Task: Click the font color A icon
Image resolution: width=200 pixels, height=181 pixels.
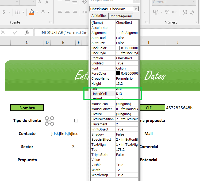Action: click(43, 12)
